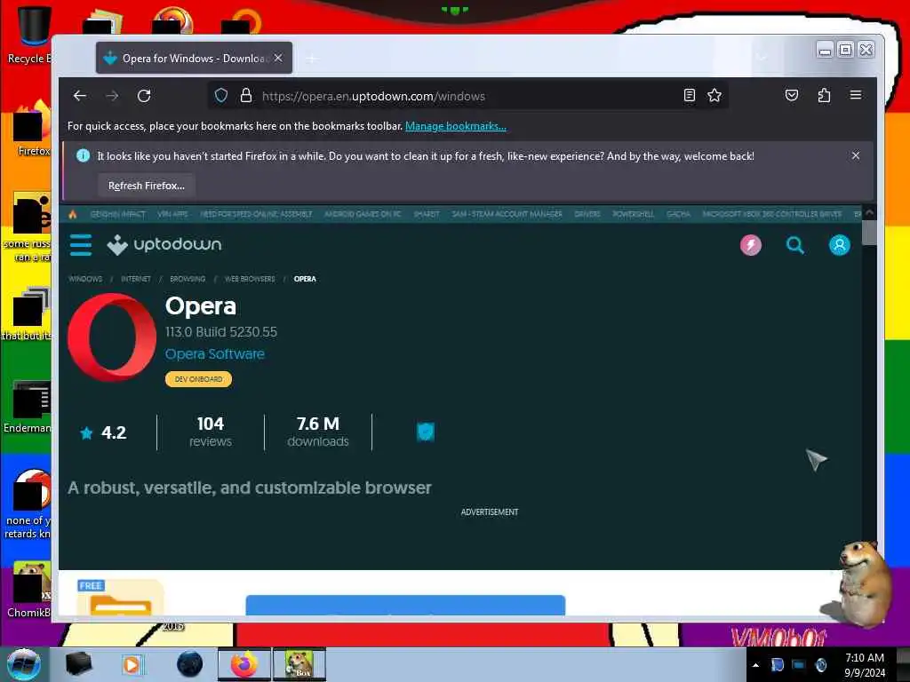Click the blue globe taskbar icon

(190, 664)
